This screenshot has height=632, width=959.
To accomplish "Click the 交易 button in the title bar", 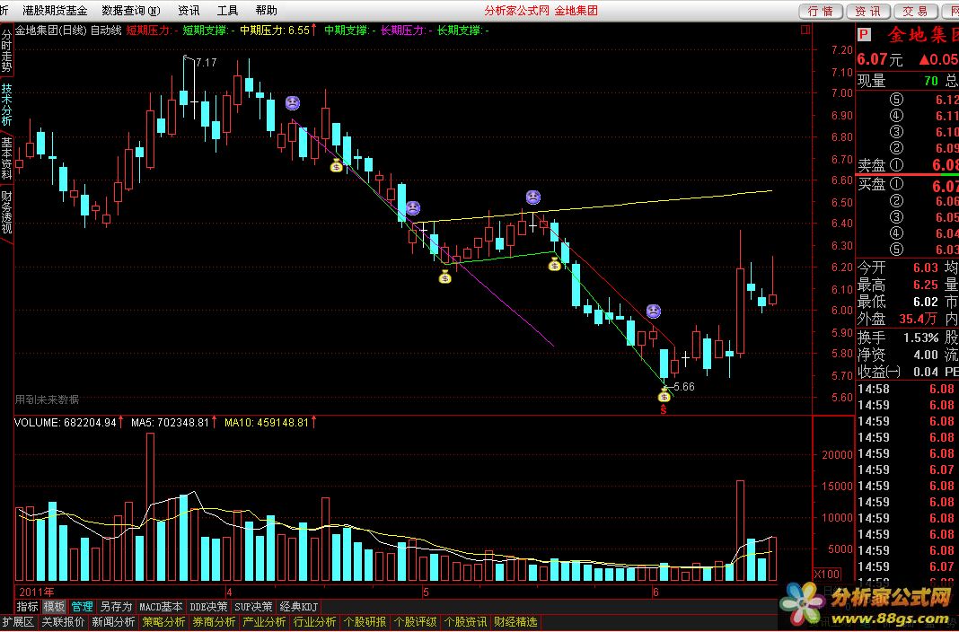I will click(916, 11).
